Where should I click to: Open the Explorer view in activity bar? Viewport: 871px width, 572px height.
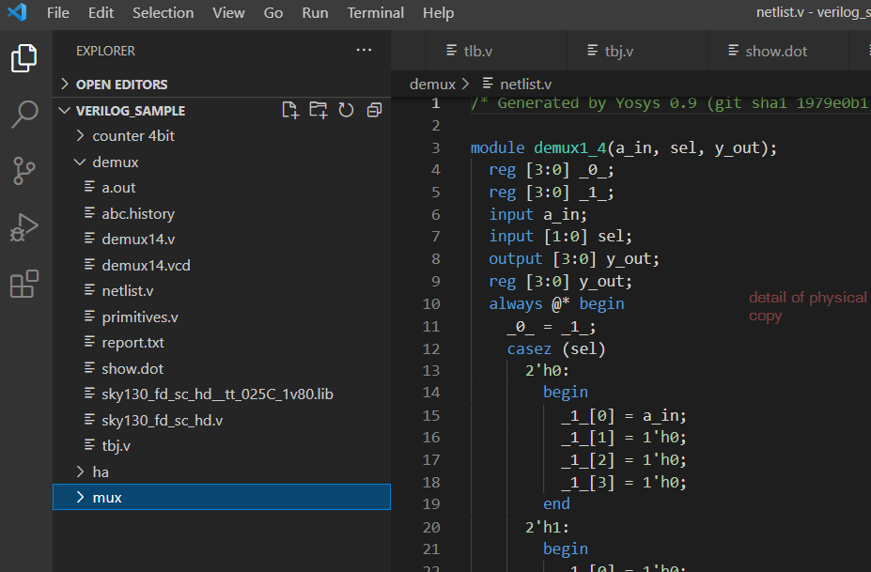click(23, 58)
